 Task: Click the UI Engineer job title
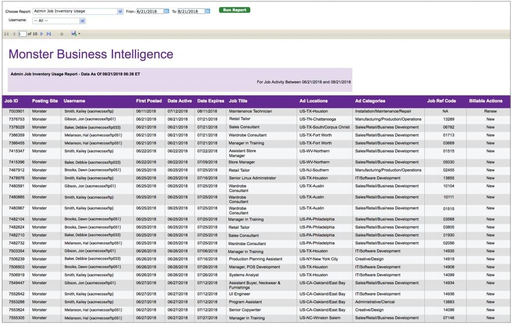[239, 294]
